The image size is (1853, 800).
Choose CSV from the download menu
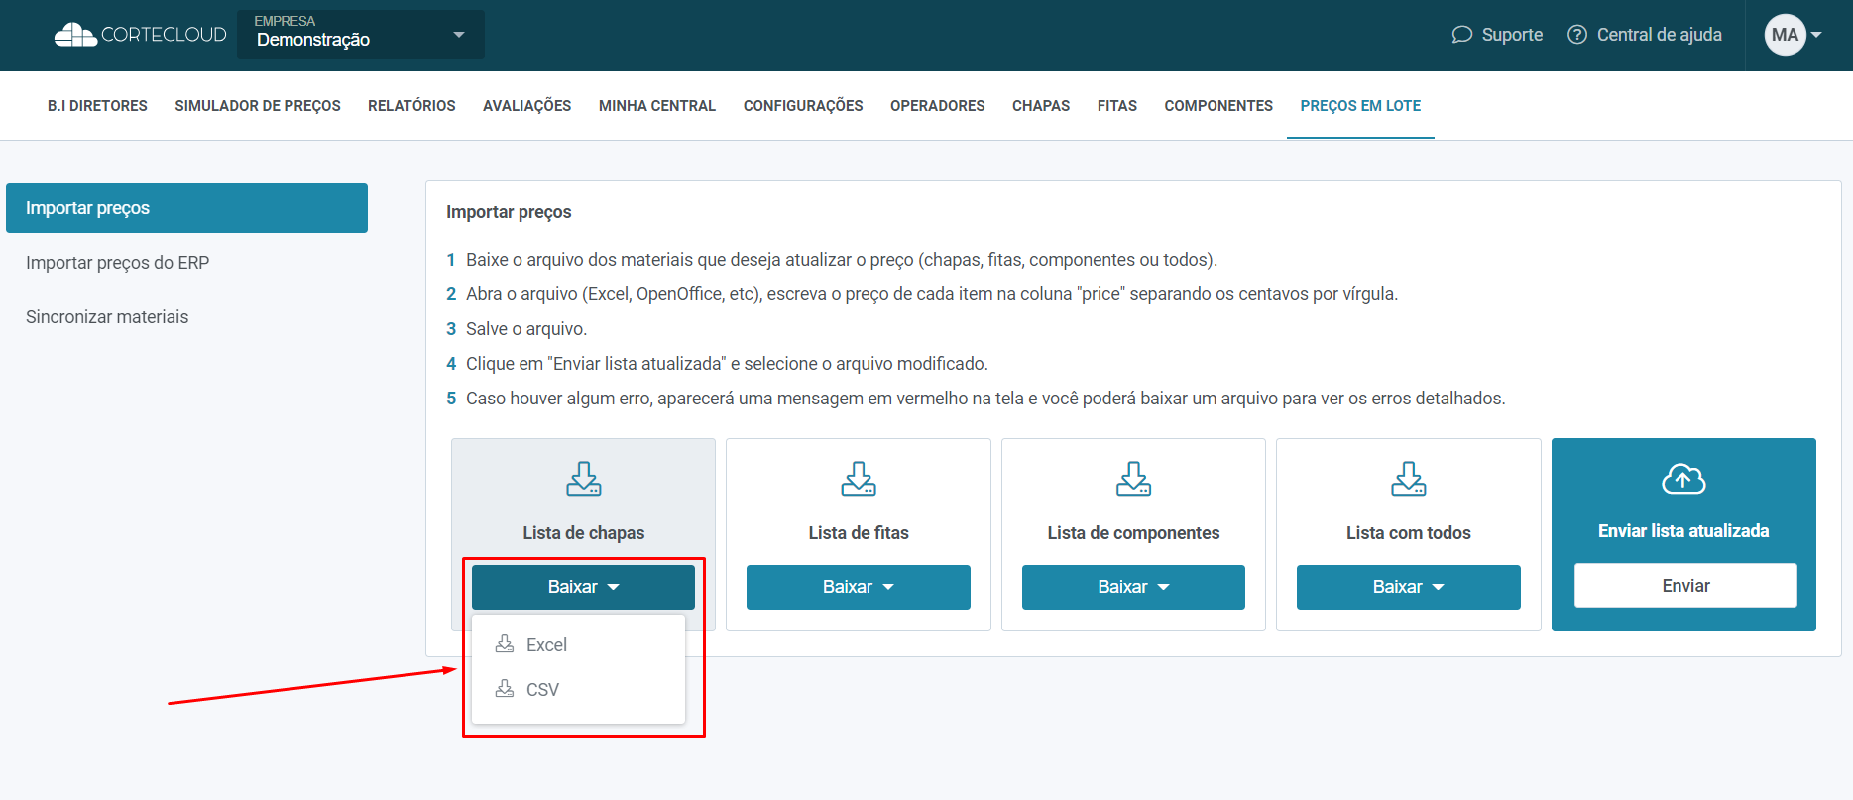[542, 690]
